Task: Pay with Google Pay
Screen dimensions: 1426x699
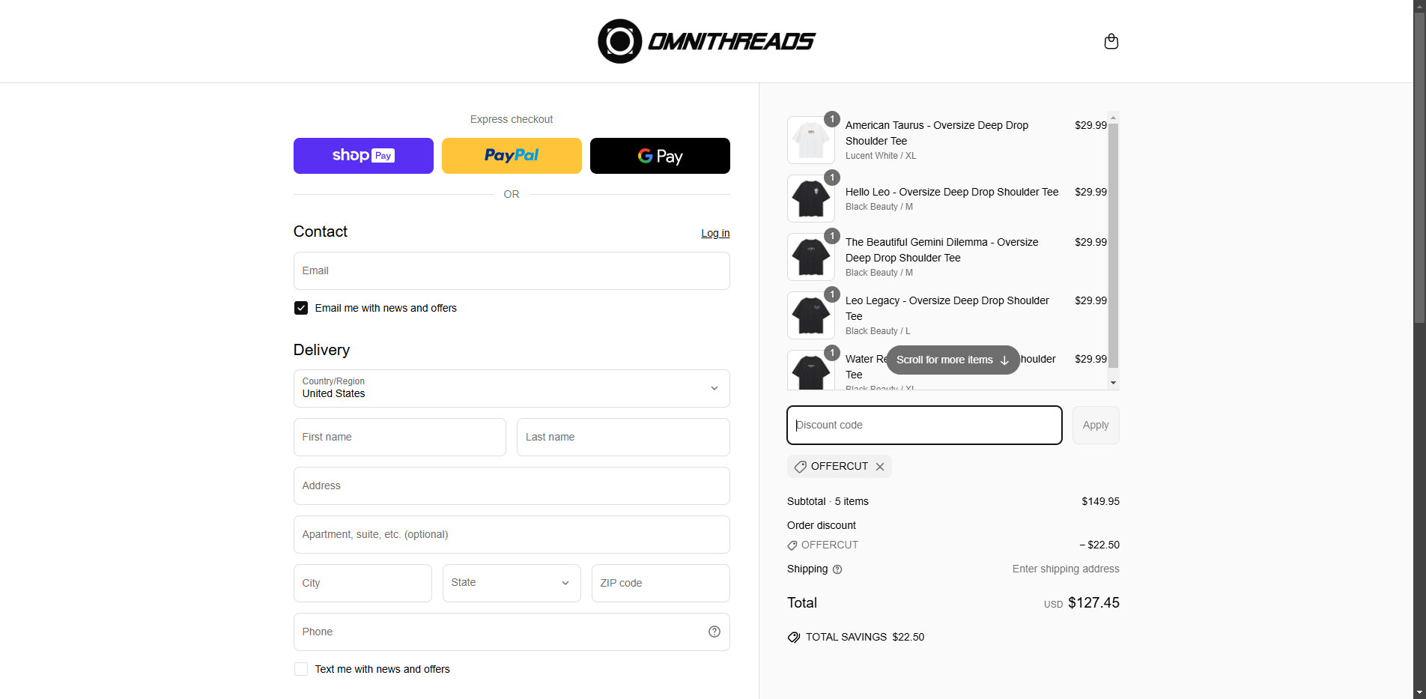Action: point(660,156)
